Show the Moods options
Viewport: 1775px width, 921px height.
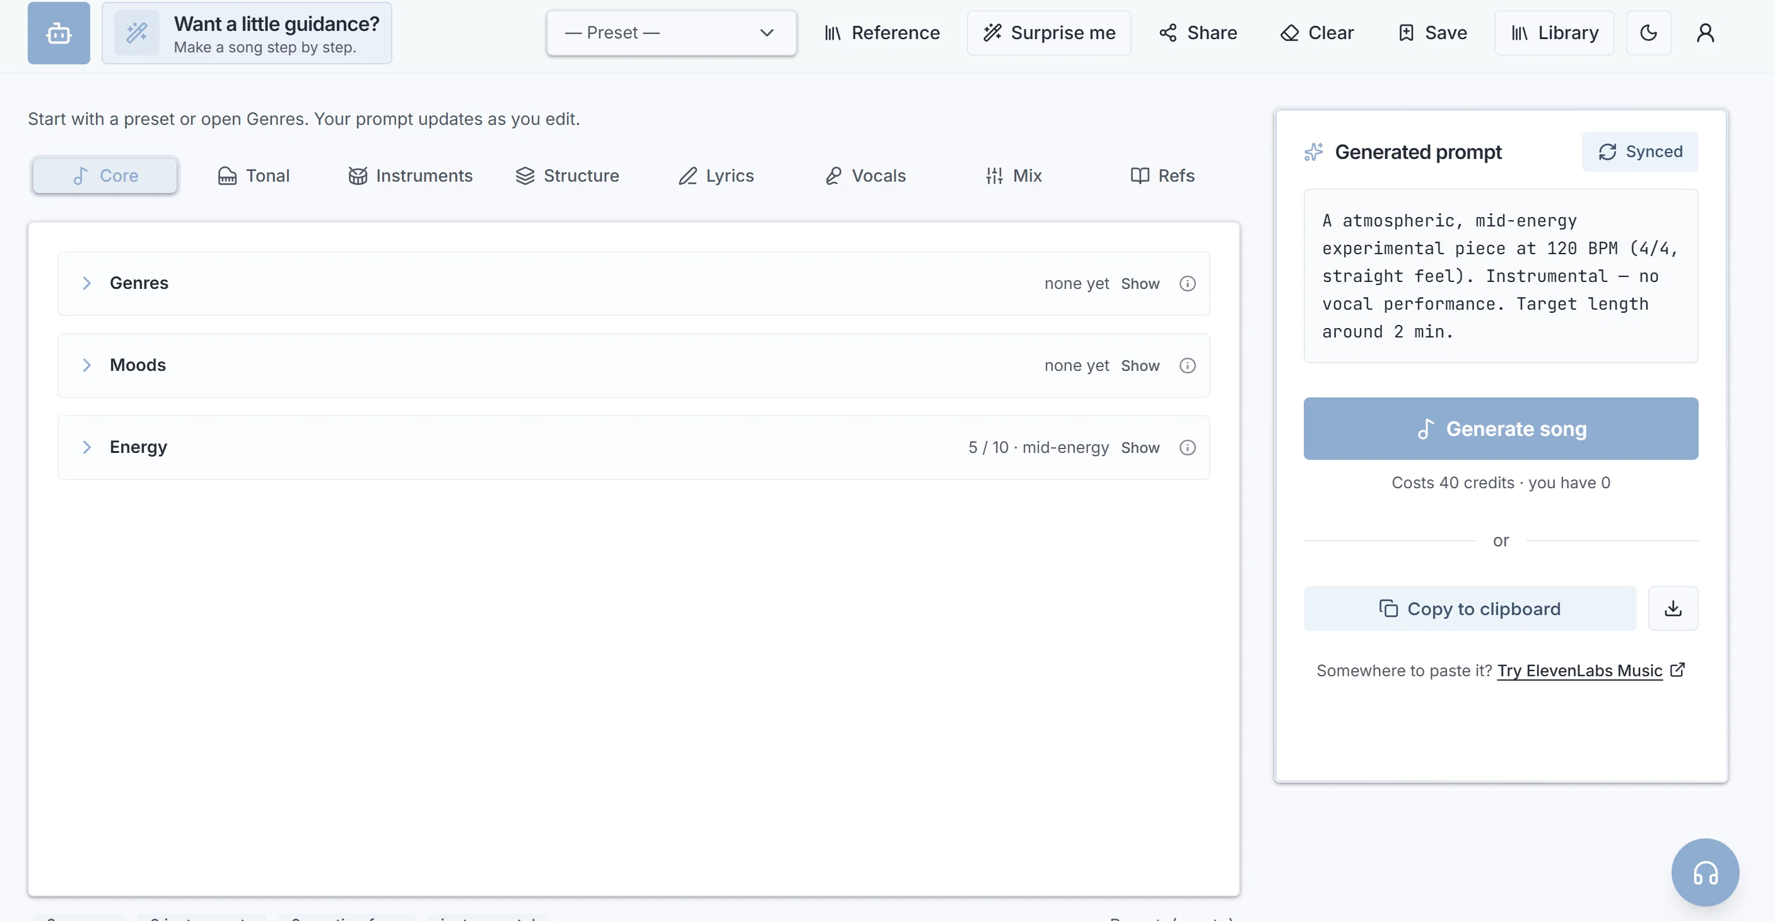coord(1140,366)
